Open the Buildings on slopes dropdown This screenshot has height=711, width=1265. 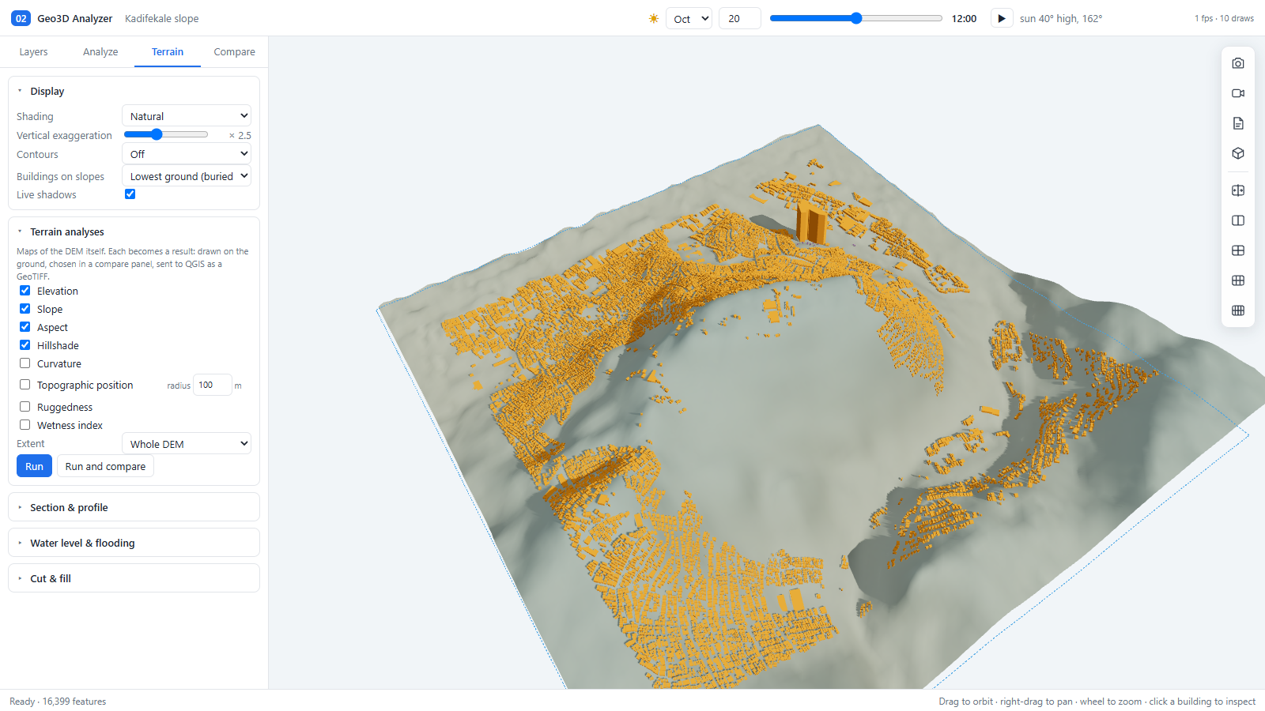tap(187, 176)
